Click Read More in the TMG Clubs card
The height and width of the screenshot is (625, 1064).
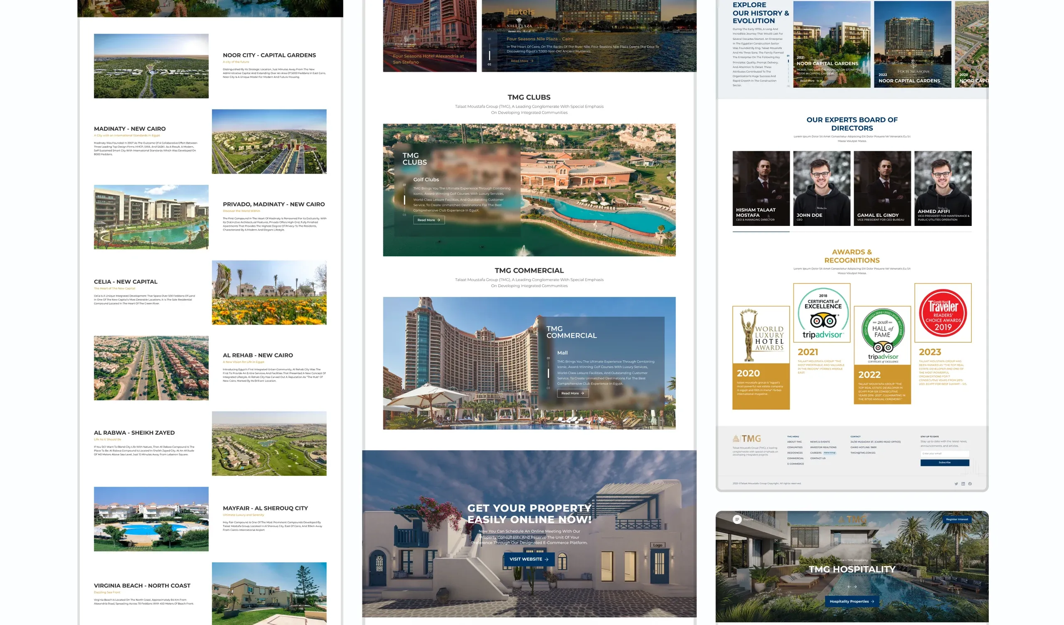(x=429, y=220)
